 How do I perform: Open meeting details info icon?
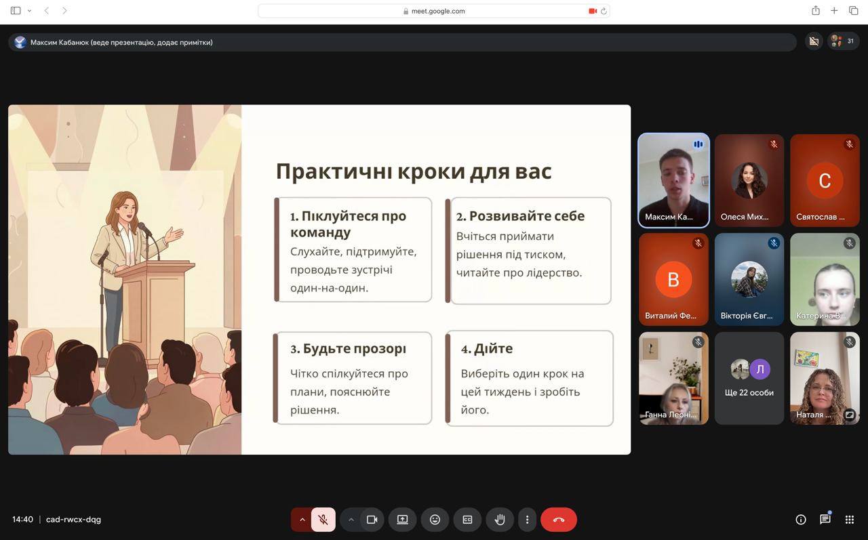click(801, 520)
